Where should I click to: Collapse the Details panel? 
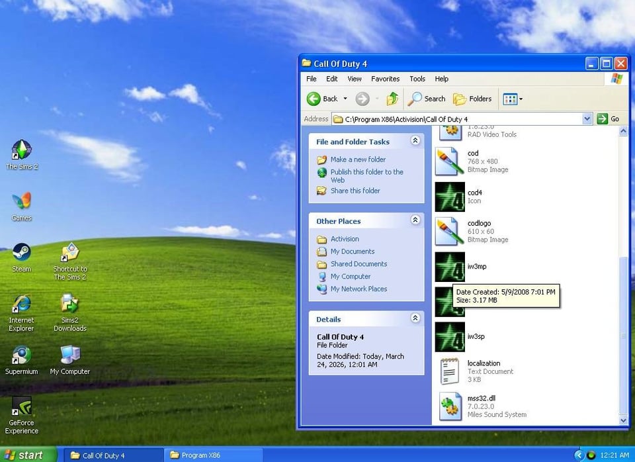[x=415, y=318]
